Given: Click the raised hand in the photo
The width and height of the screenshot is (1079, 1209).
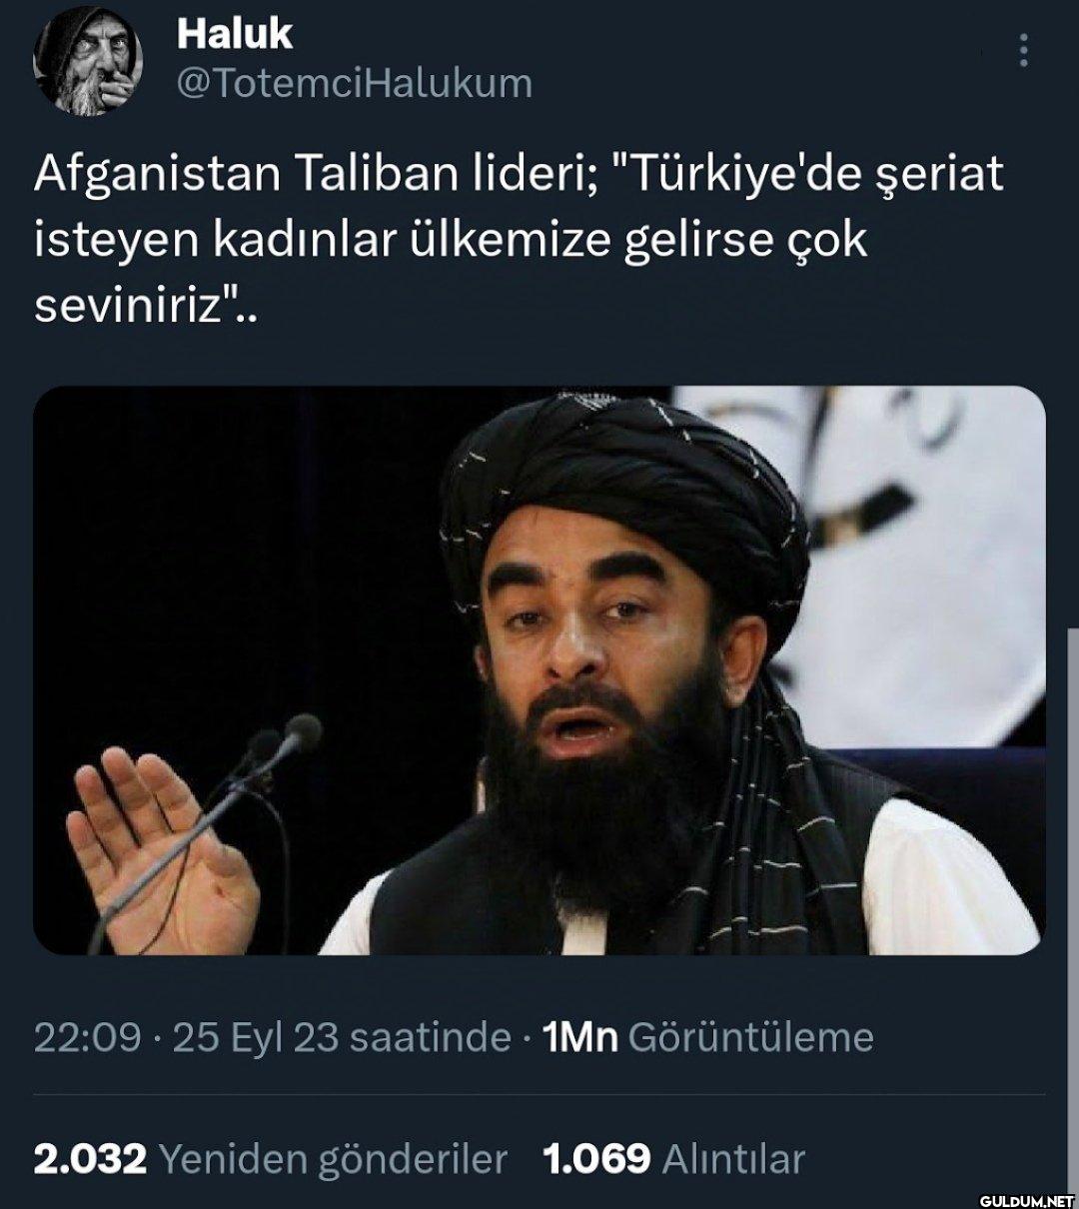Looking at the screenshot, I should click(x=160, y=849).
